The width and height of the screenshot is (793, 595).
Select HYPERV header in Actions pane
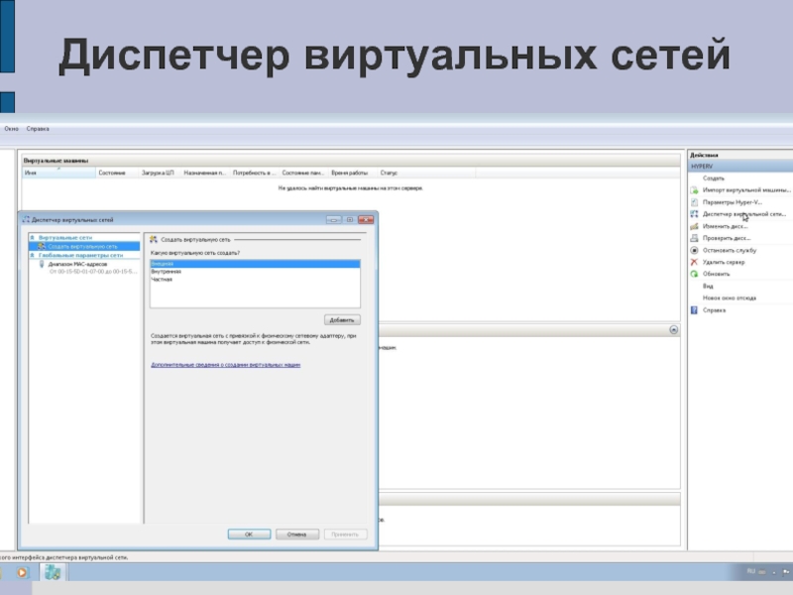(739, 167)
